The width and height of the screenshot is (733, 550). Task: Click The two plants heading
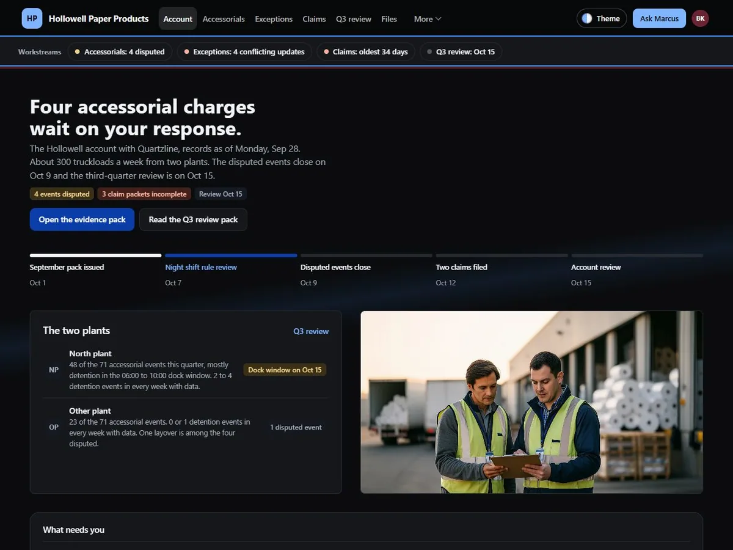pyautogui.click(x=76, y=331)
